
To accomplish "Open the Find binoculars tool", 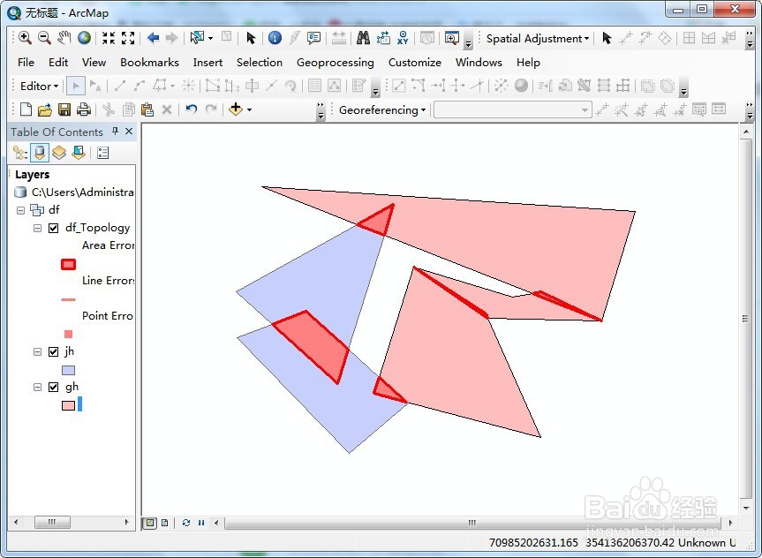I will 363,38.
